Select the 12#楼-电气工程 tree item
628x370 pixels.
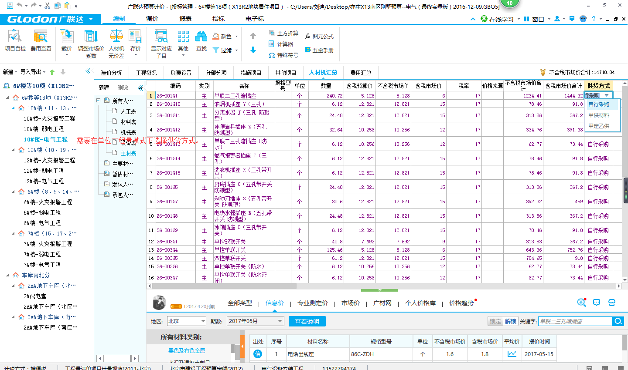(x=44, y=181)
